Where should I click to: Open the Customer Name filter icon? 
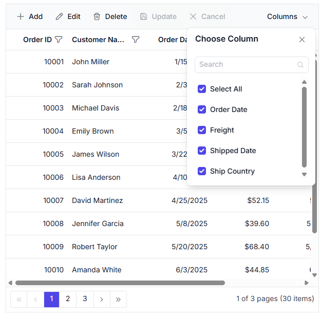click(x=136, y=40)
